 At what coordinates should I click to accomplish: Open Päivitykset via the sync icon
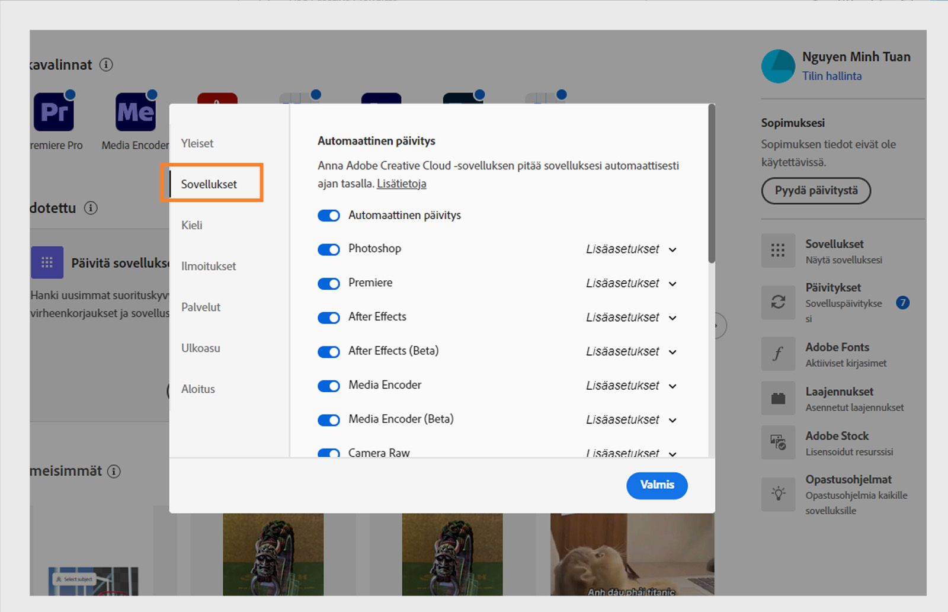coord(778,302)
